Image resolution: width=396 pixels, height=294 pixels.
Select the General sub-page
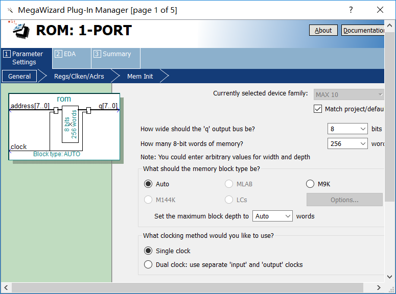(x=19, y=76)
